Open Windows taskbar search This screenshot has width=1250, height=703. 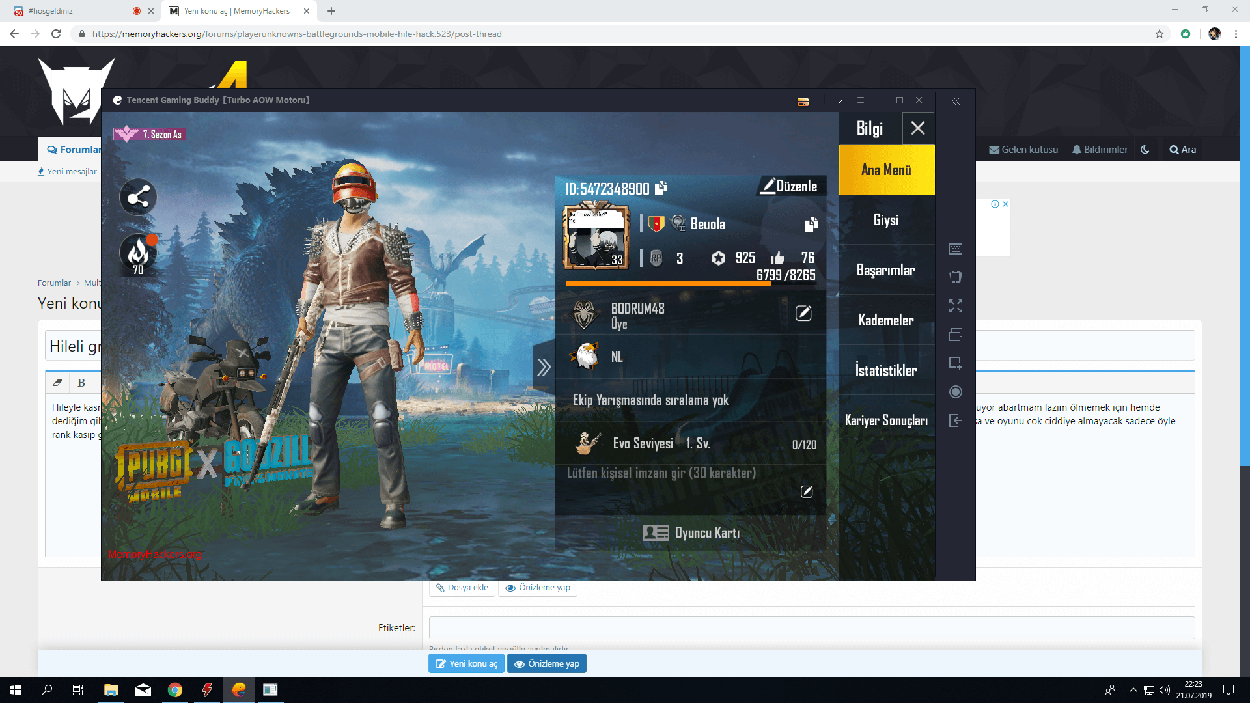(47, 690)
